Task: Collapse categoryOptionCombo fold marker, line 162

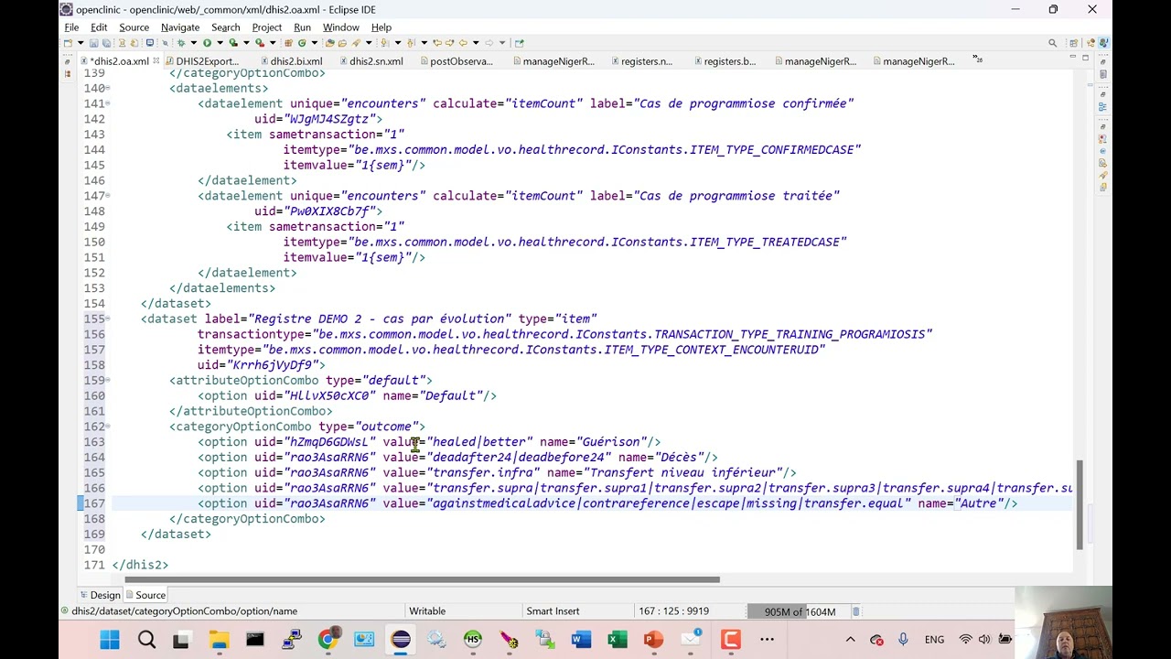Action: click(x=108, y=427)
